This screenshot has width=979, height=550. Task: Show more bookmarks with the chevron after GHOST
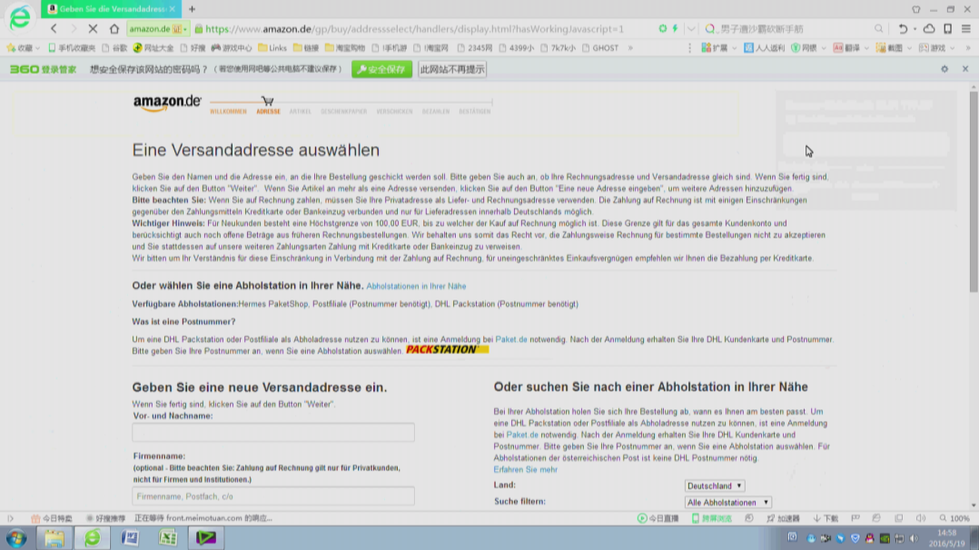pos(630,48)
